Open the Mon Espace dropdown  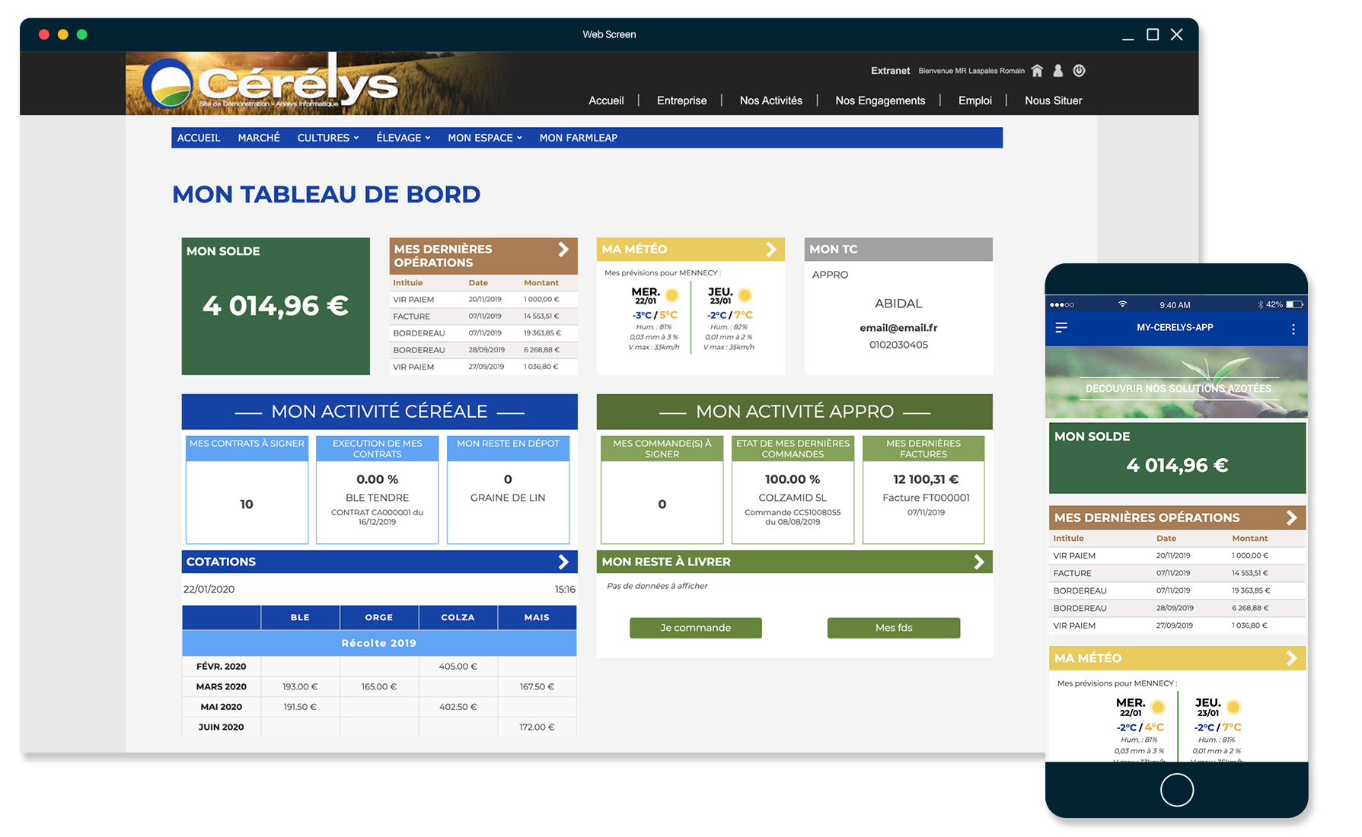(484, 138)
